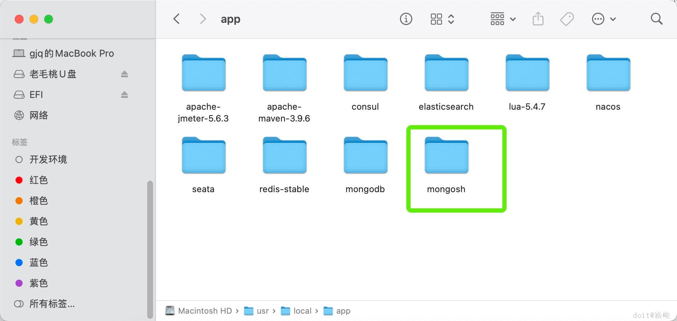Click the Share toolbar icon
Image resolution: width=677 pixels, height=321 pixels.
point(538,19)
